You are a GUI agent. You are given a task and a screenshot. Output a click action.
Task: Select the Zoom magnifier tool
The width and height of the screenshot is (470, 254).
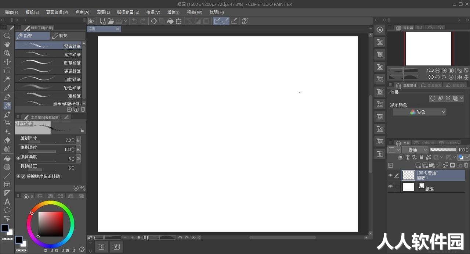(7, 36)
